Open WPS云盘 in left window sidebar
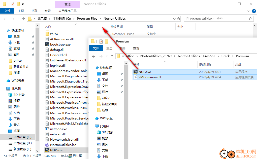257x159 pixels. click(x=18, y=81)
